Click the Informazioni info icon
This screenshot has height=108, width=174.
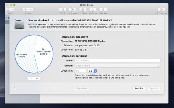[161, 9]
